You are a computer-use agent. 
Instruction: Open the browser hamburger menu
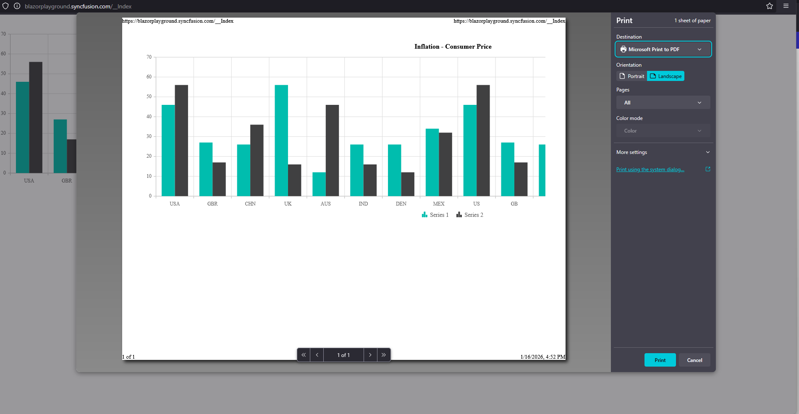786,6
